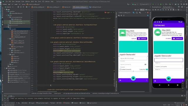Open the Code menu
This screenshot has width=188, height=106.
click(x=23, y=1)
